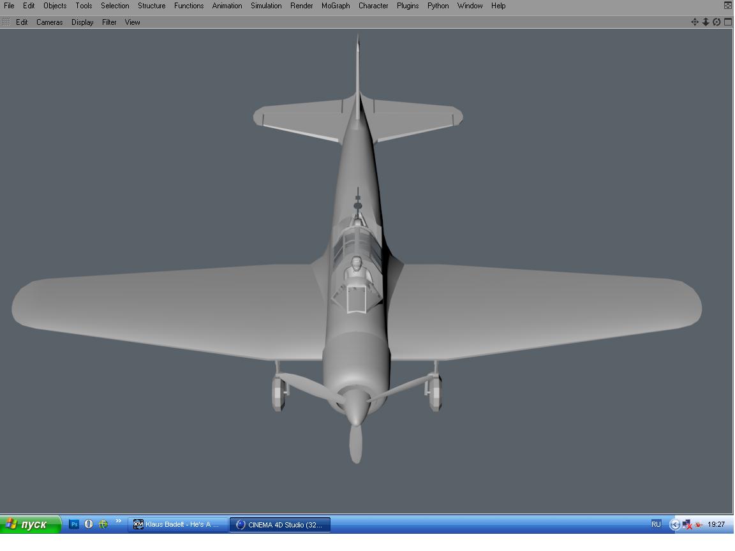The width and height of the screenshot is (735, 551).
Task: Open the MoGraph menu
Action: pyautogui.click(x=336, y=6)
